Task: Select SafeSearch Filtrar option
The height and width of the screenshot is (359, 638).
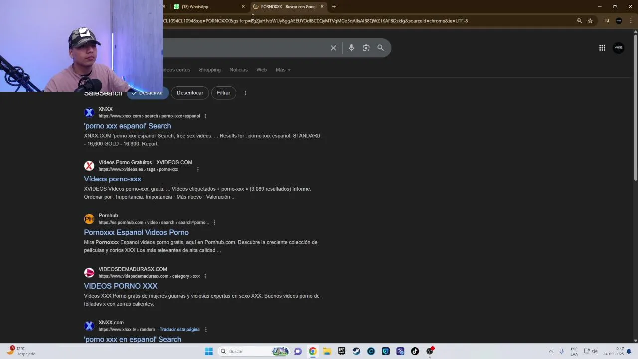Action: (223, 93)
